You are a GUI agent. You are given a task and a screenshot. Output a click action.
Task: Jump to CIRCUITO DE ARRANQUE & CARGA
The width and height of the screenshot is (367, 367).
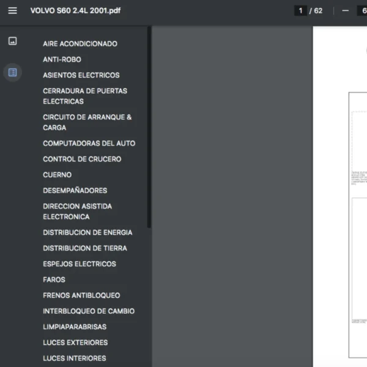87,122
